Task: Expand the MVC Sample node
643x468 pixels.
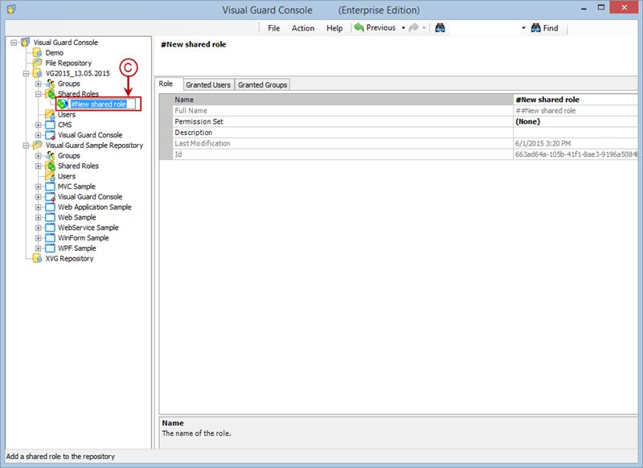Action: 38,187
